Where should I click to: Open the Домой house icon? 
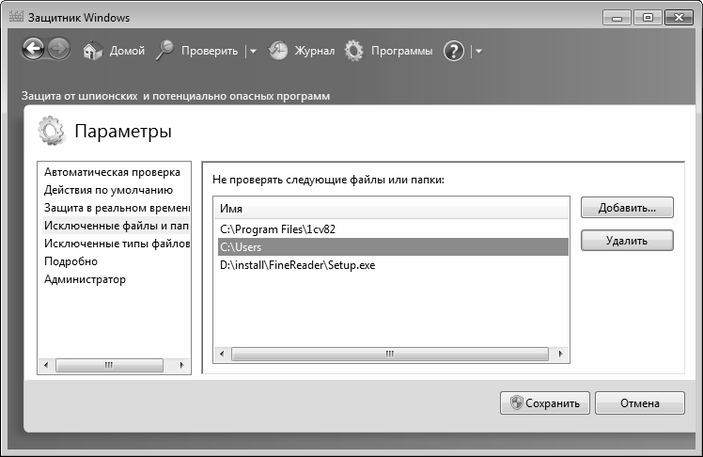(x=93, y=51)
